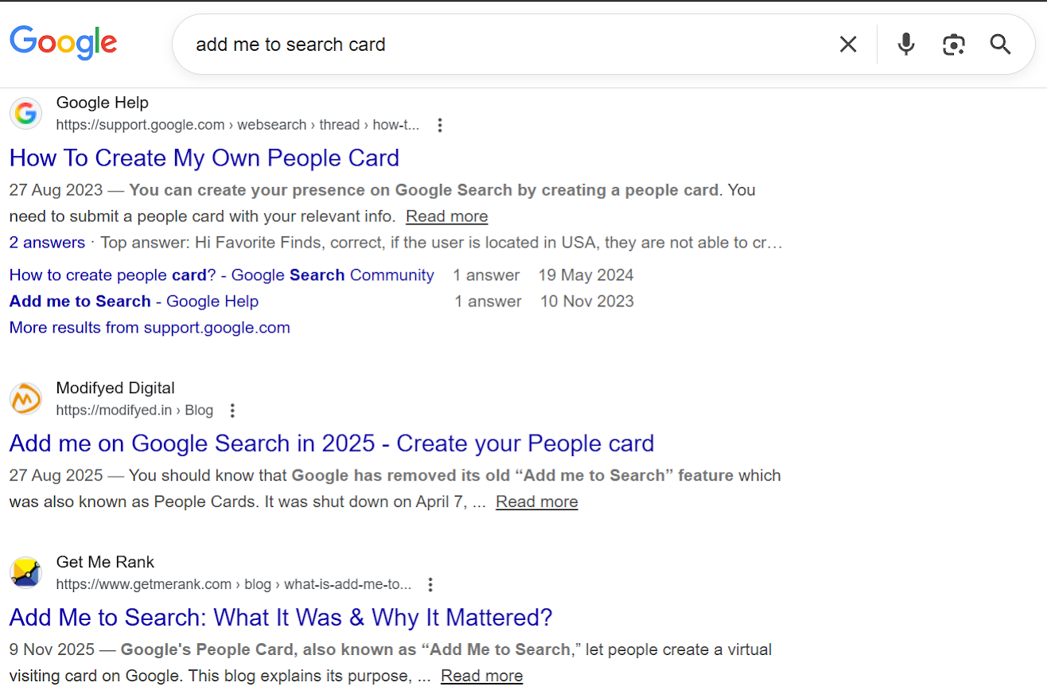
Task: Open the three-dot menu for Google Help result
Action: (x=440, y=125)
